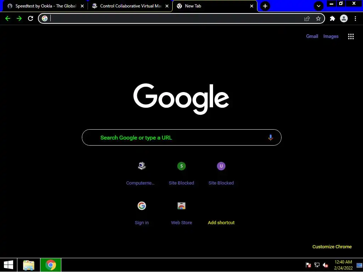Open the Extensions puzzle icon
Image resolution: width=363 pixels, height=272 pixels.
[x=333, y=18]
